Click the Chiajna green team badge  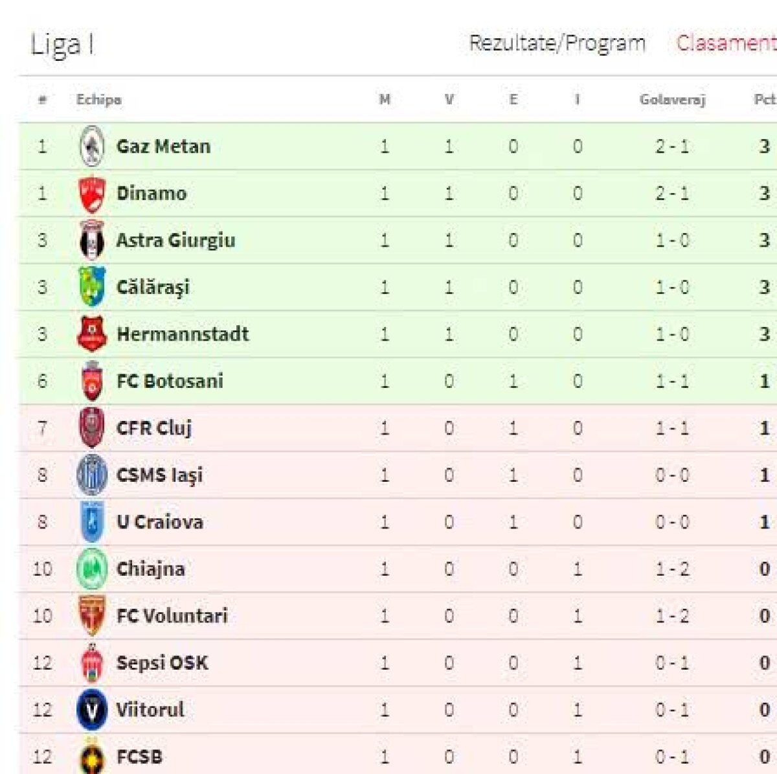pyautogui.click(x=92, y=569)
